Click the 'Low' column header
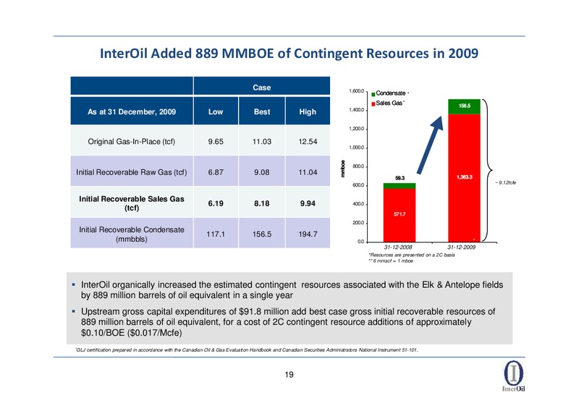 216,111
